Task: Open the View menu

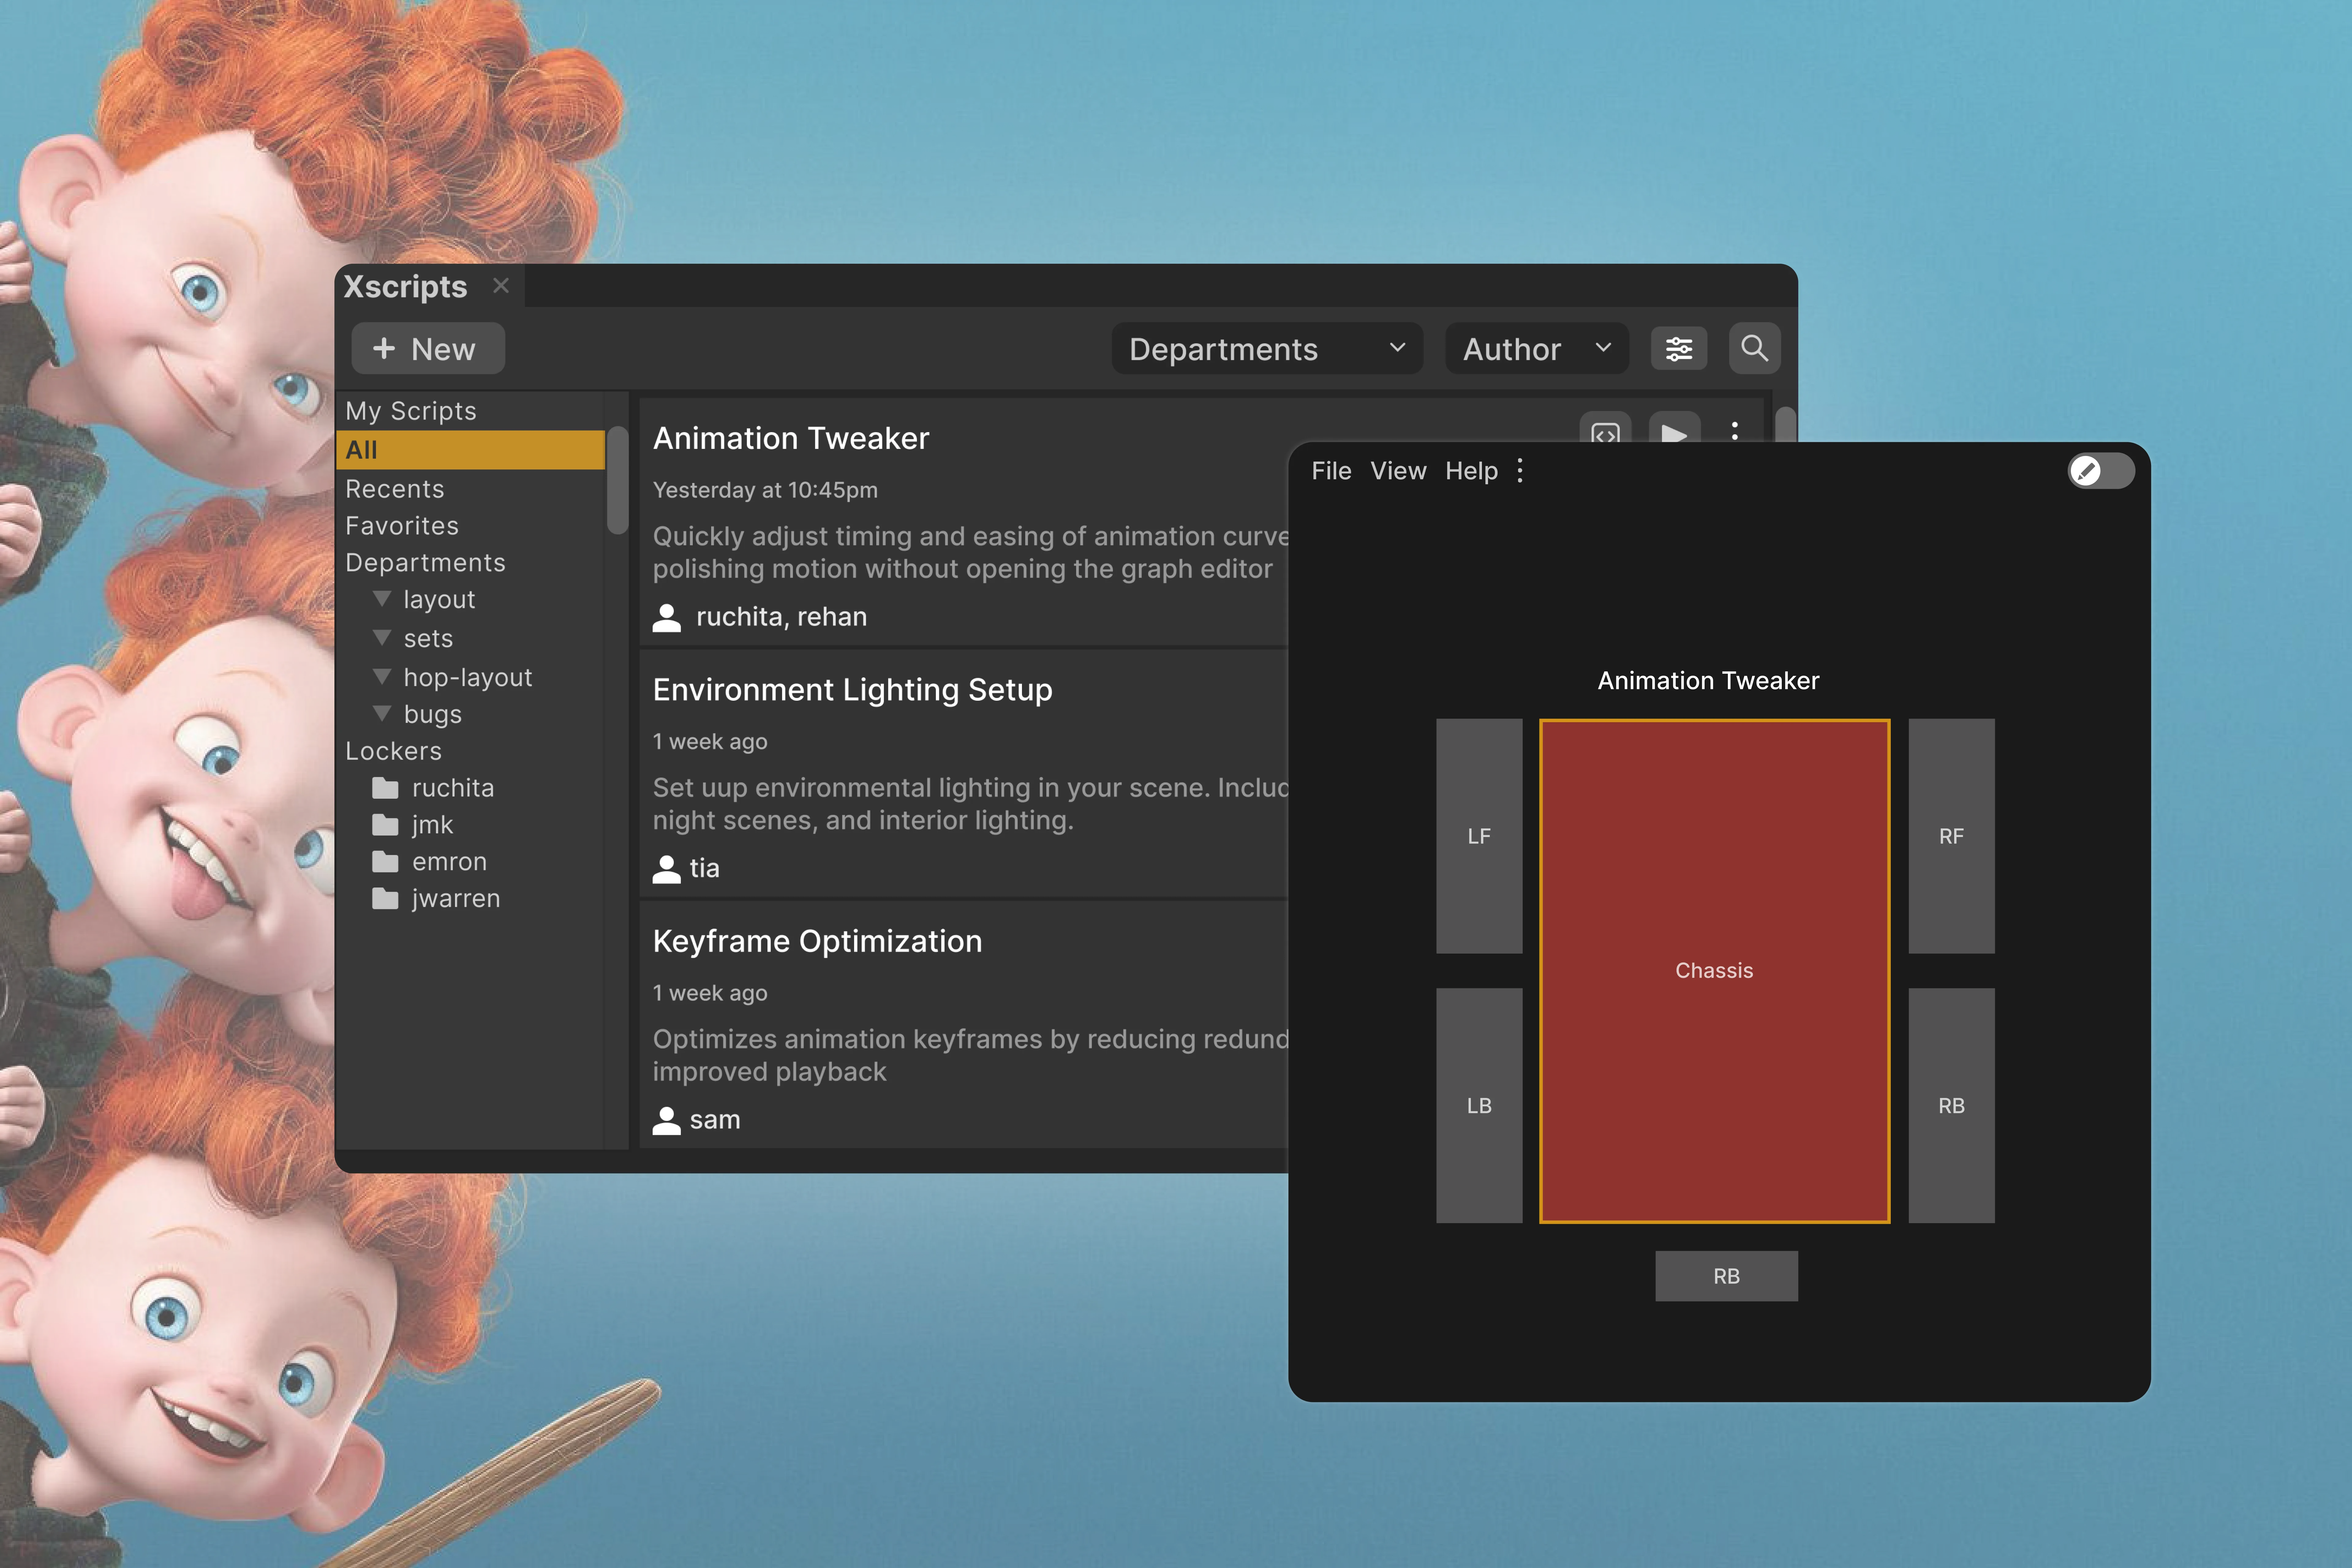Action: (x=1398, y=471)
